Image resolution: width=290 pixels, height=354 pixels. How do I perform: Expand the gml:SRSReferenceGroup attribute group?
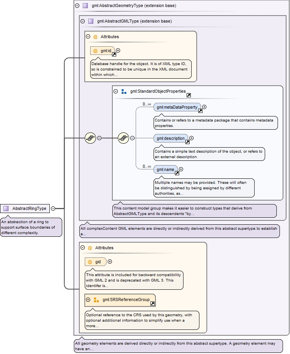[x=88, y=300]
